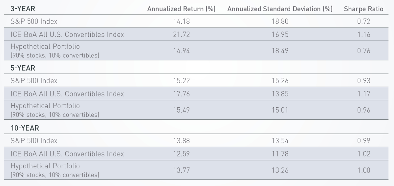Click the 15.22 return value

pyautogui.click(x=181, y=81)
